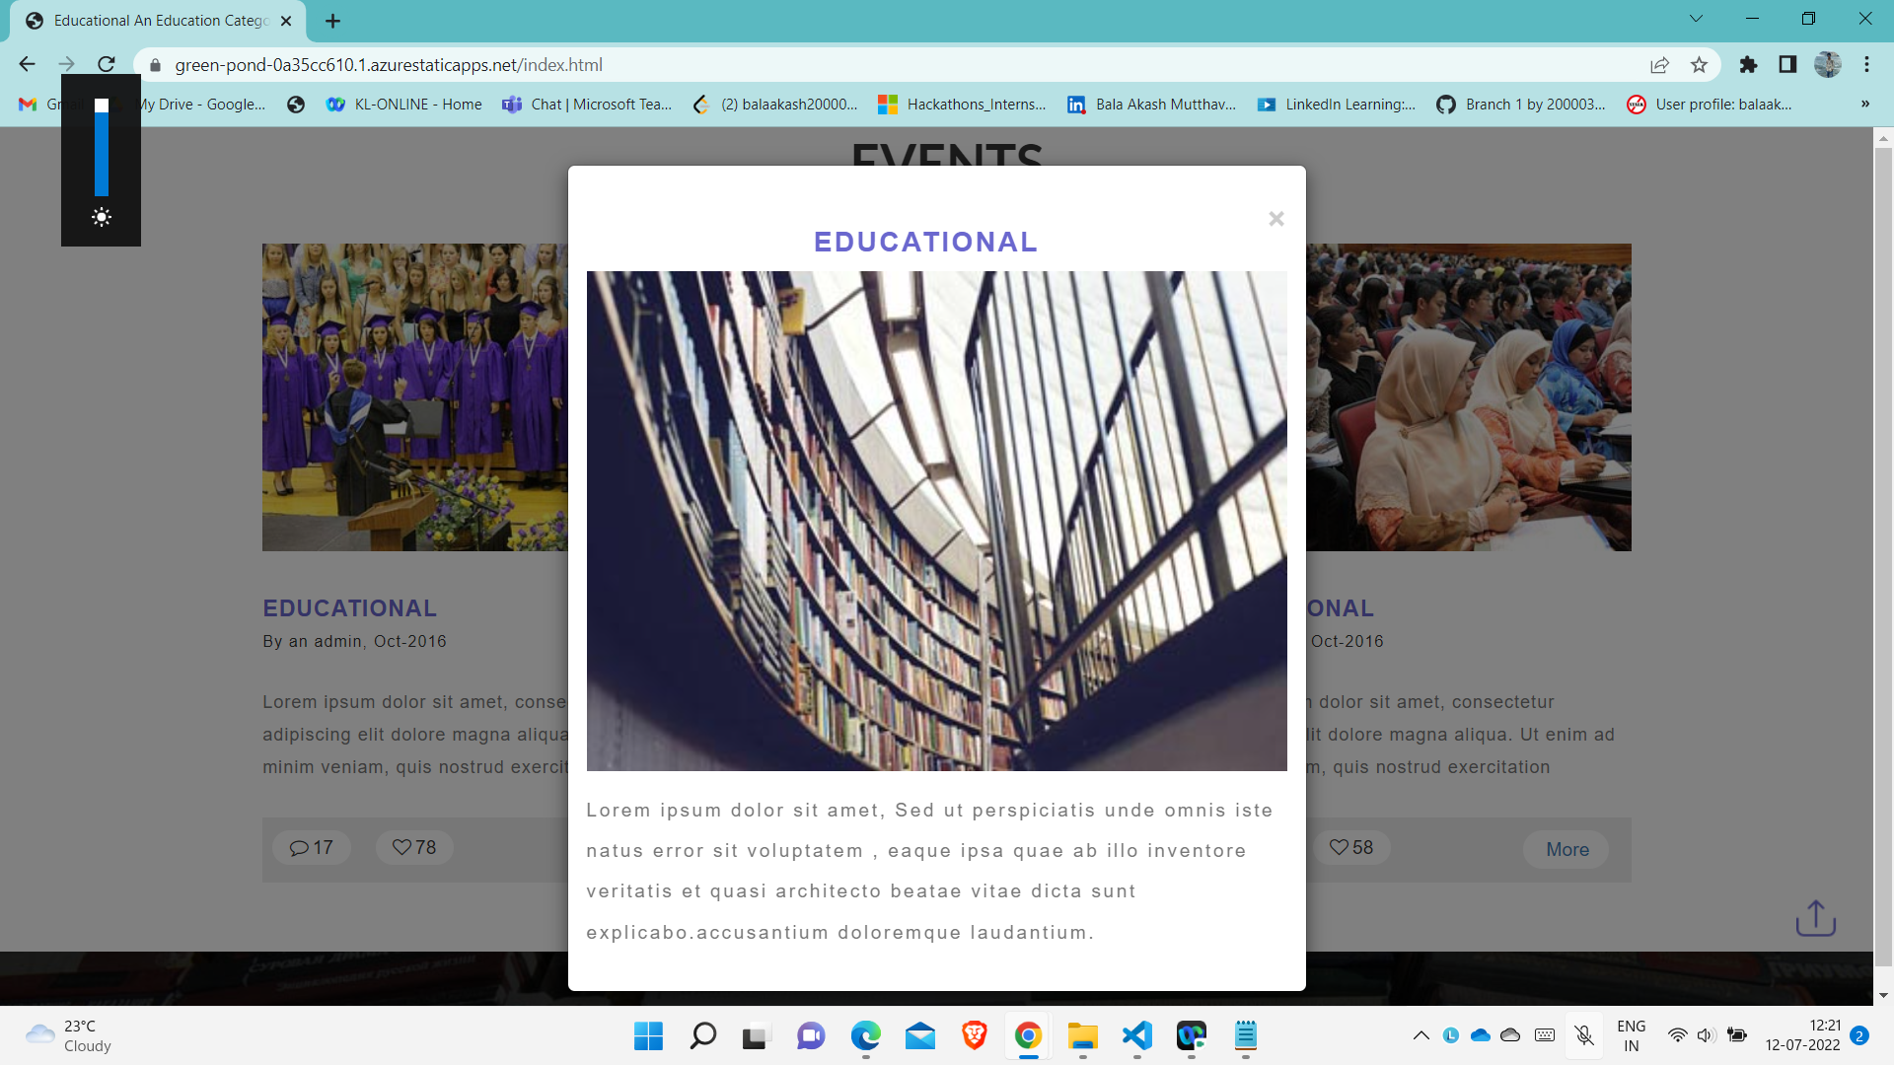Bookmark this page with the star icon
This screenshot has width=1894, height=1065.
pos(1699,65)
